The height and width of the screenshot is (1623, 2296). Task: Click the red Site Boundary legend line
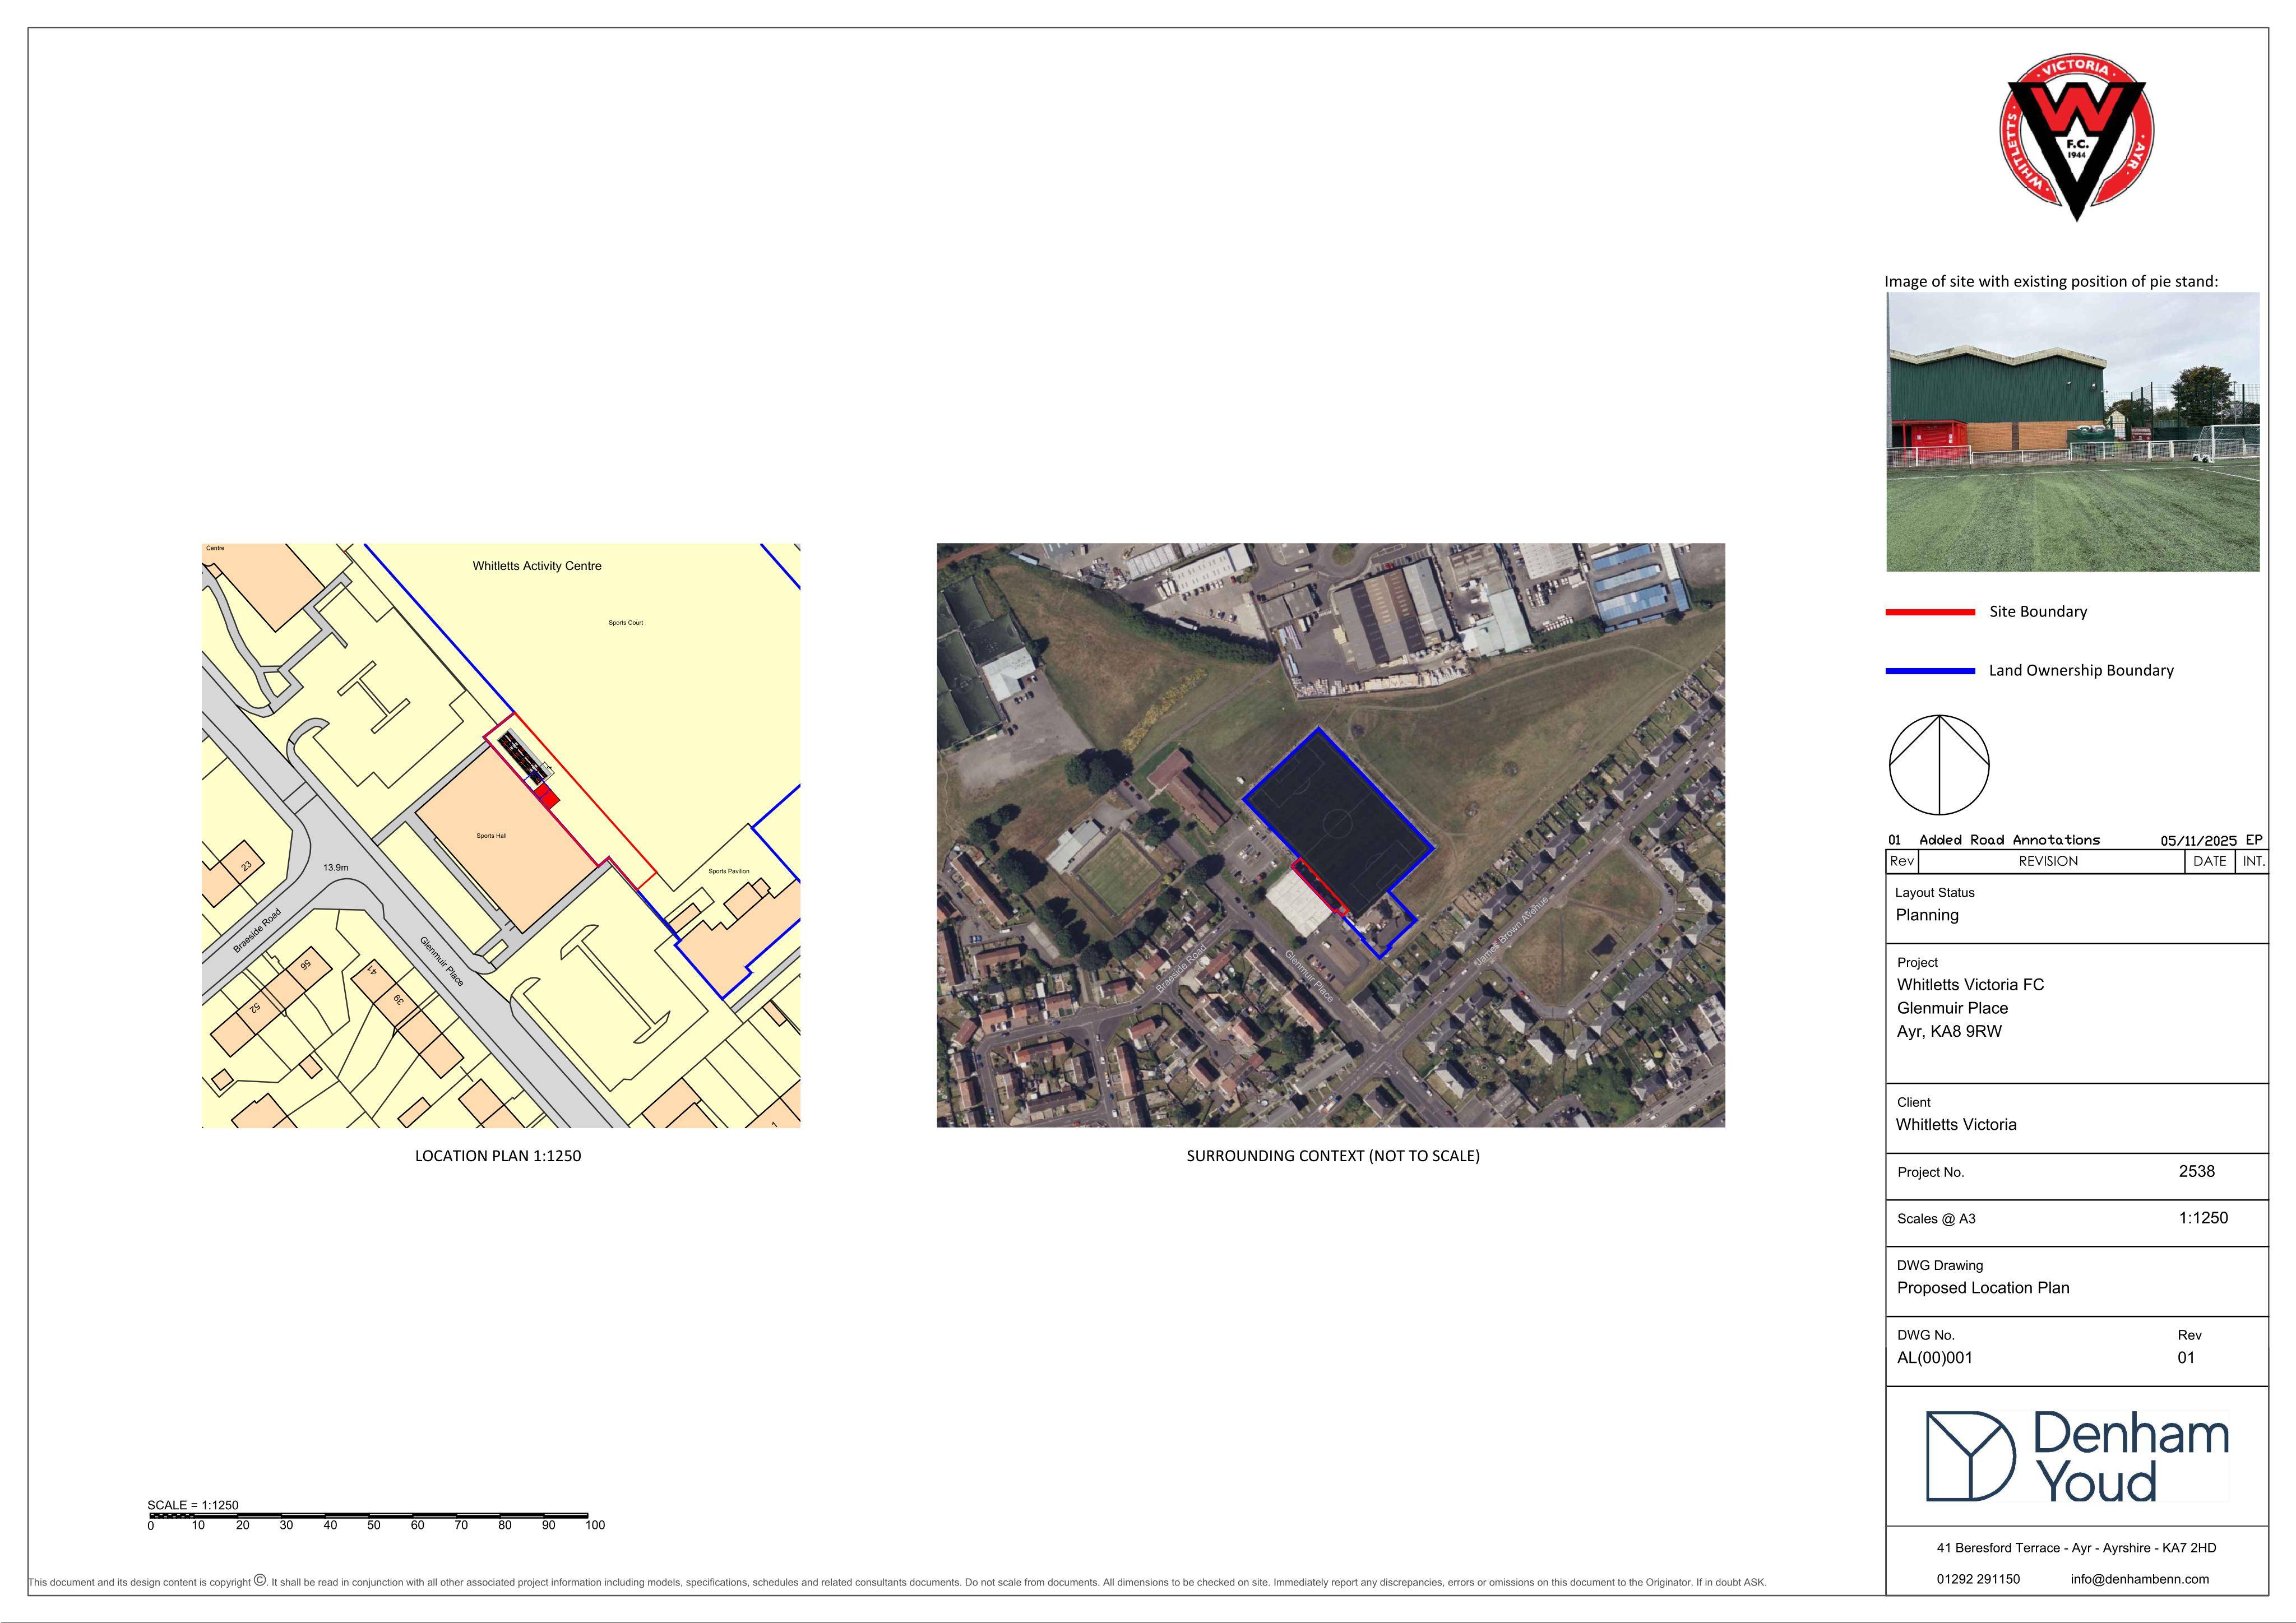coord(1930,612)
